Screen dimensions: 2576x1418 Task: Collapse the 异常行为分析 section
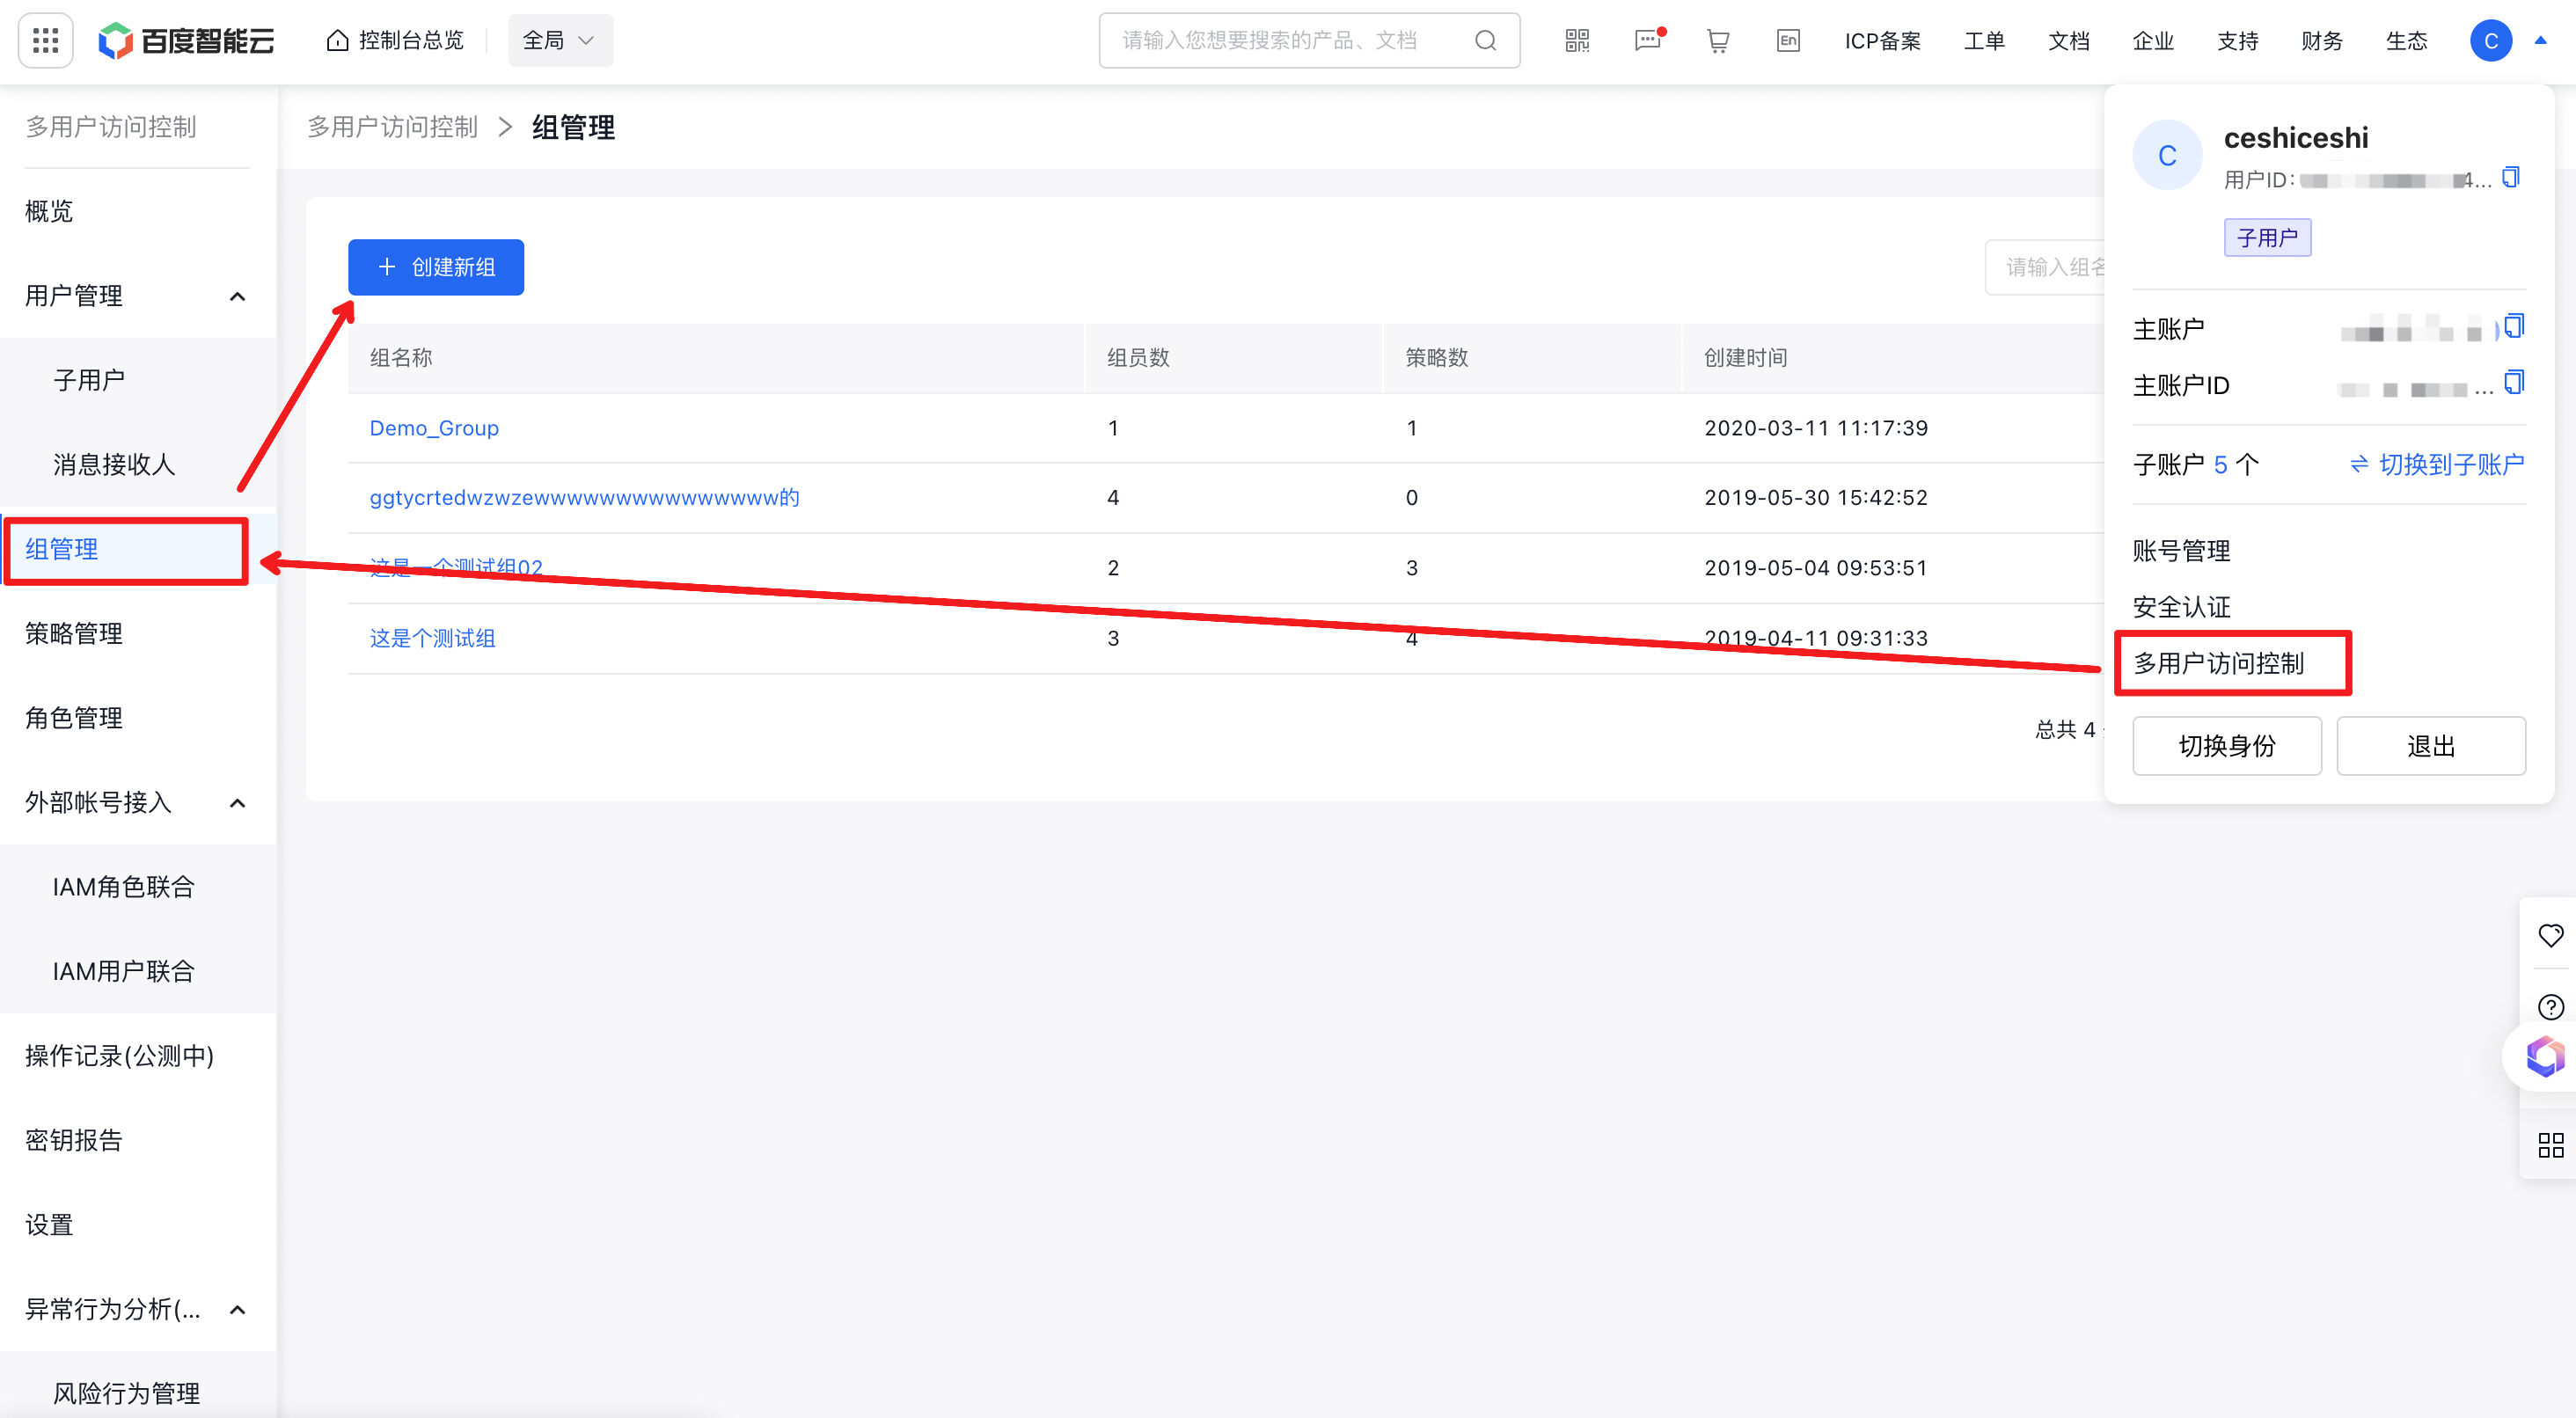(237, 1309)
